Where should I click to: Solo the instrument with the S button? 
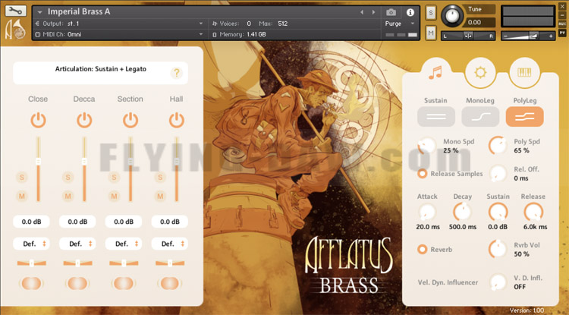point(431,12)
